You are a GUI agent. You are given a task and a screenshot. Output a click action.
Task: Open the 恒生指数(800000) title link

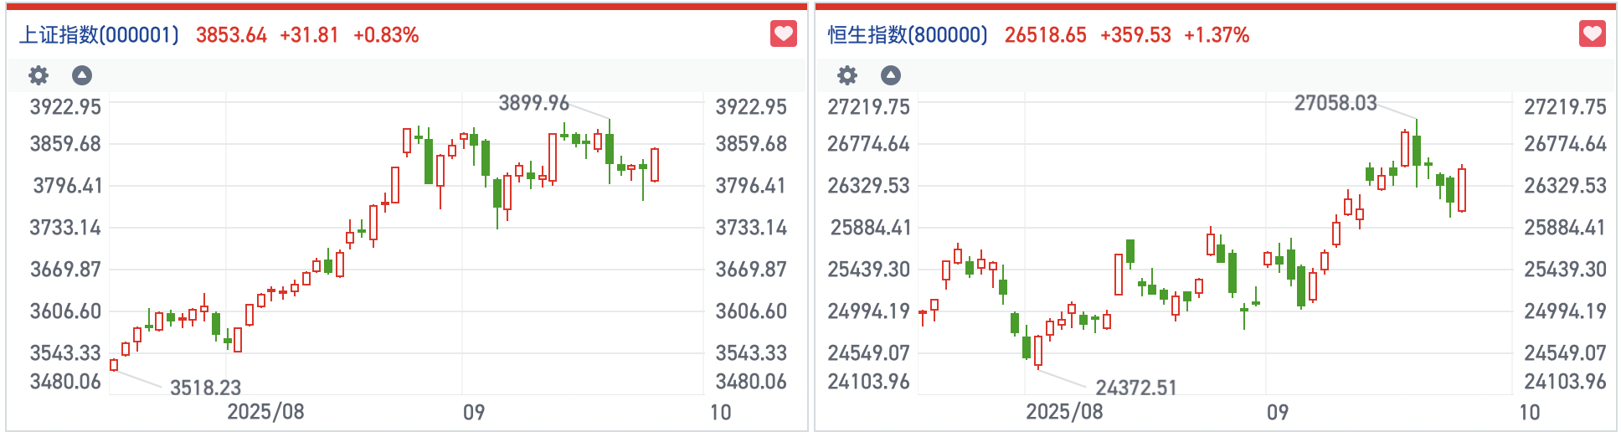click(908, 35)
